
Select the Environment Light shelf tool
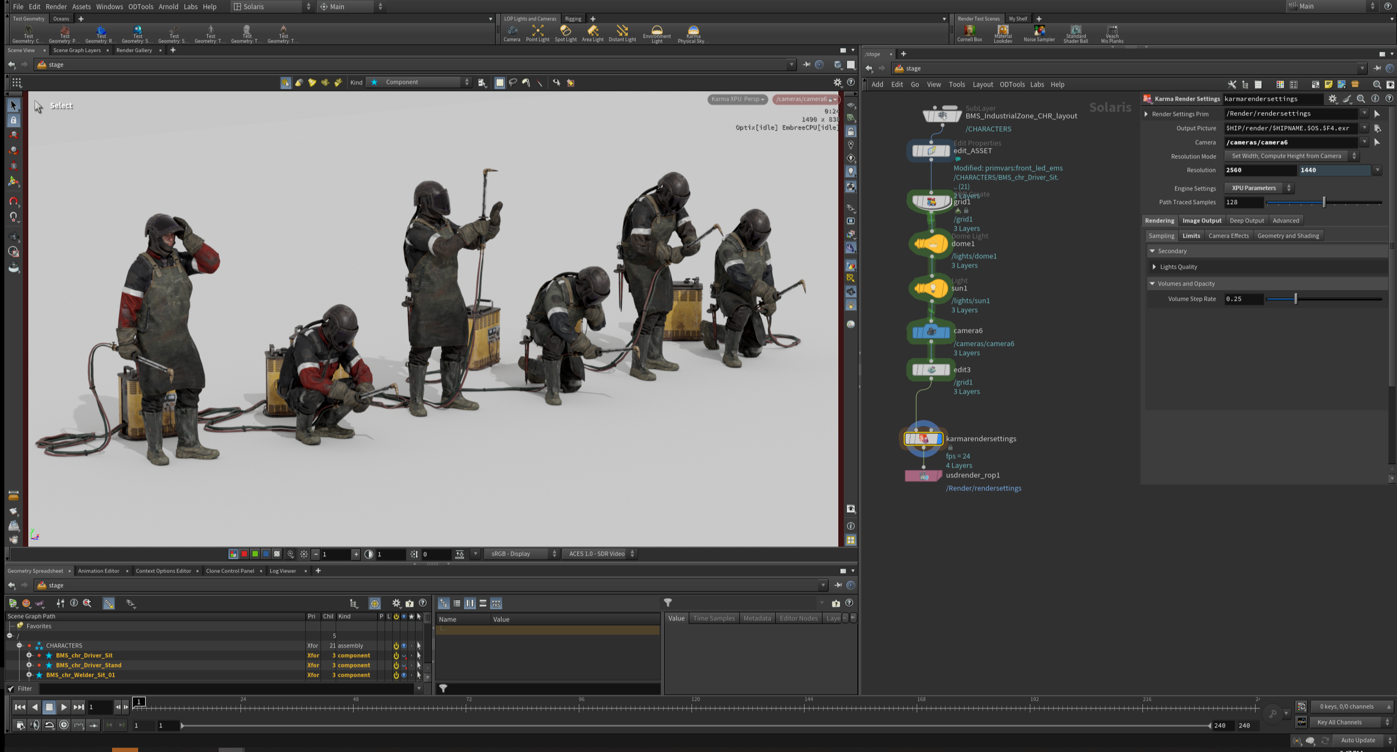click(657, 32)
